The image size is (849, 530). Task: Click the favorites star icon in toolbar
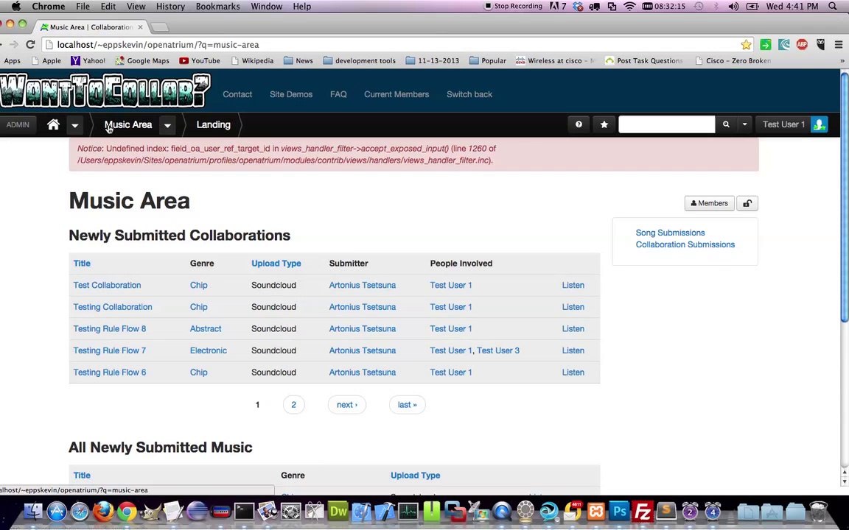604,124
